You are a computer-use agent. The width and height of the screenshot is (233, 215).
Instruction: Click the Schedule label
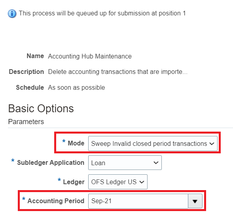pos(30,87)
